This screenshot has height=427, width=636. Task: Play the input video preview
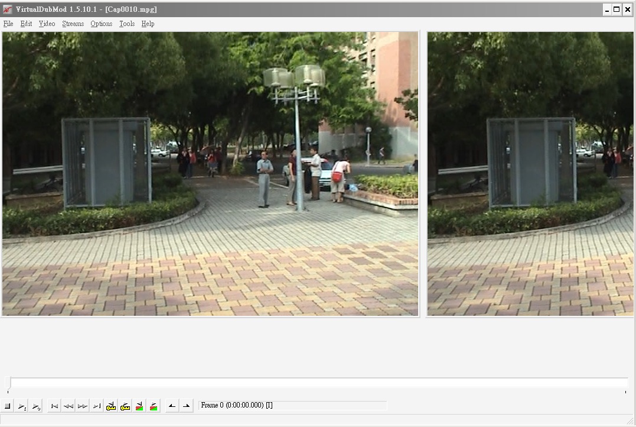pos(21,406)
